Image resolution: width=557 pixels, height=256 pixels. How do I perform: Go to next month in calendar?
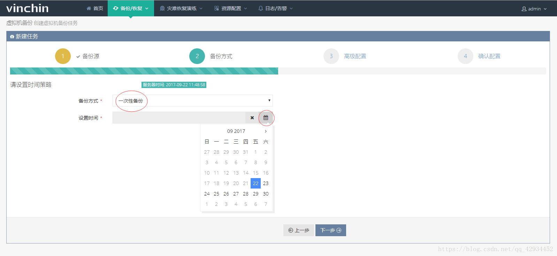pos(266,131)
